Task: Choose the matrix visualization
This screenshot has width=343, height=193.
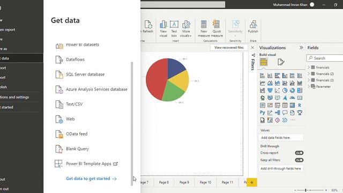Action: 292,105
